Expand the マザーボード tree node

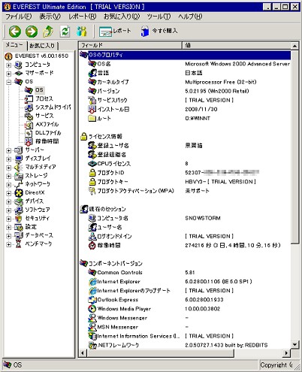9,74
